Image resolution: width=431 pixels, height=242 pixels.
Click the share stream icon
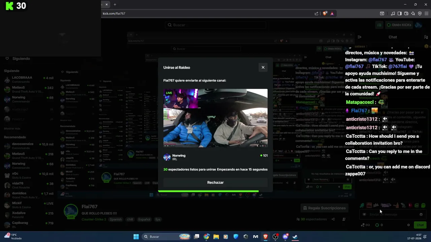pos(333,219)
